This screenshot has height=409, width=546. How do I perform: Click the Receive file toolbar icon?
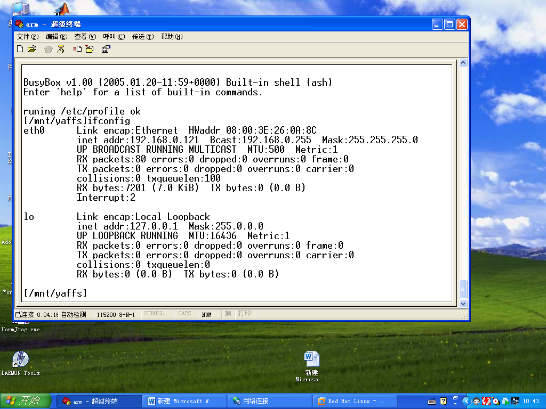click(90, 49)
